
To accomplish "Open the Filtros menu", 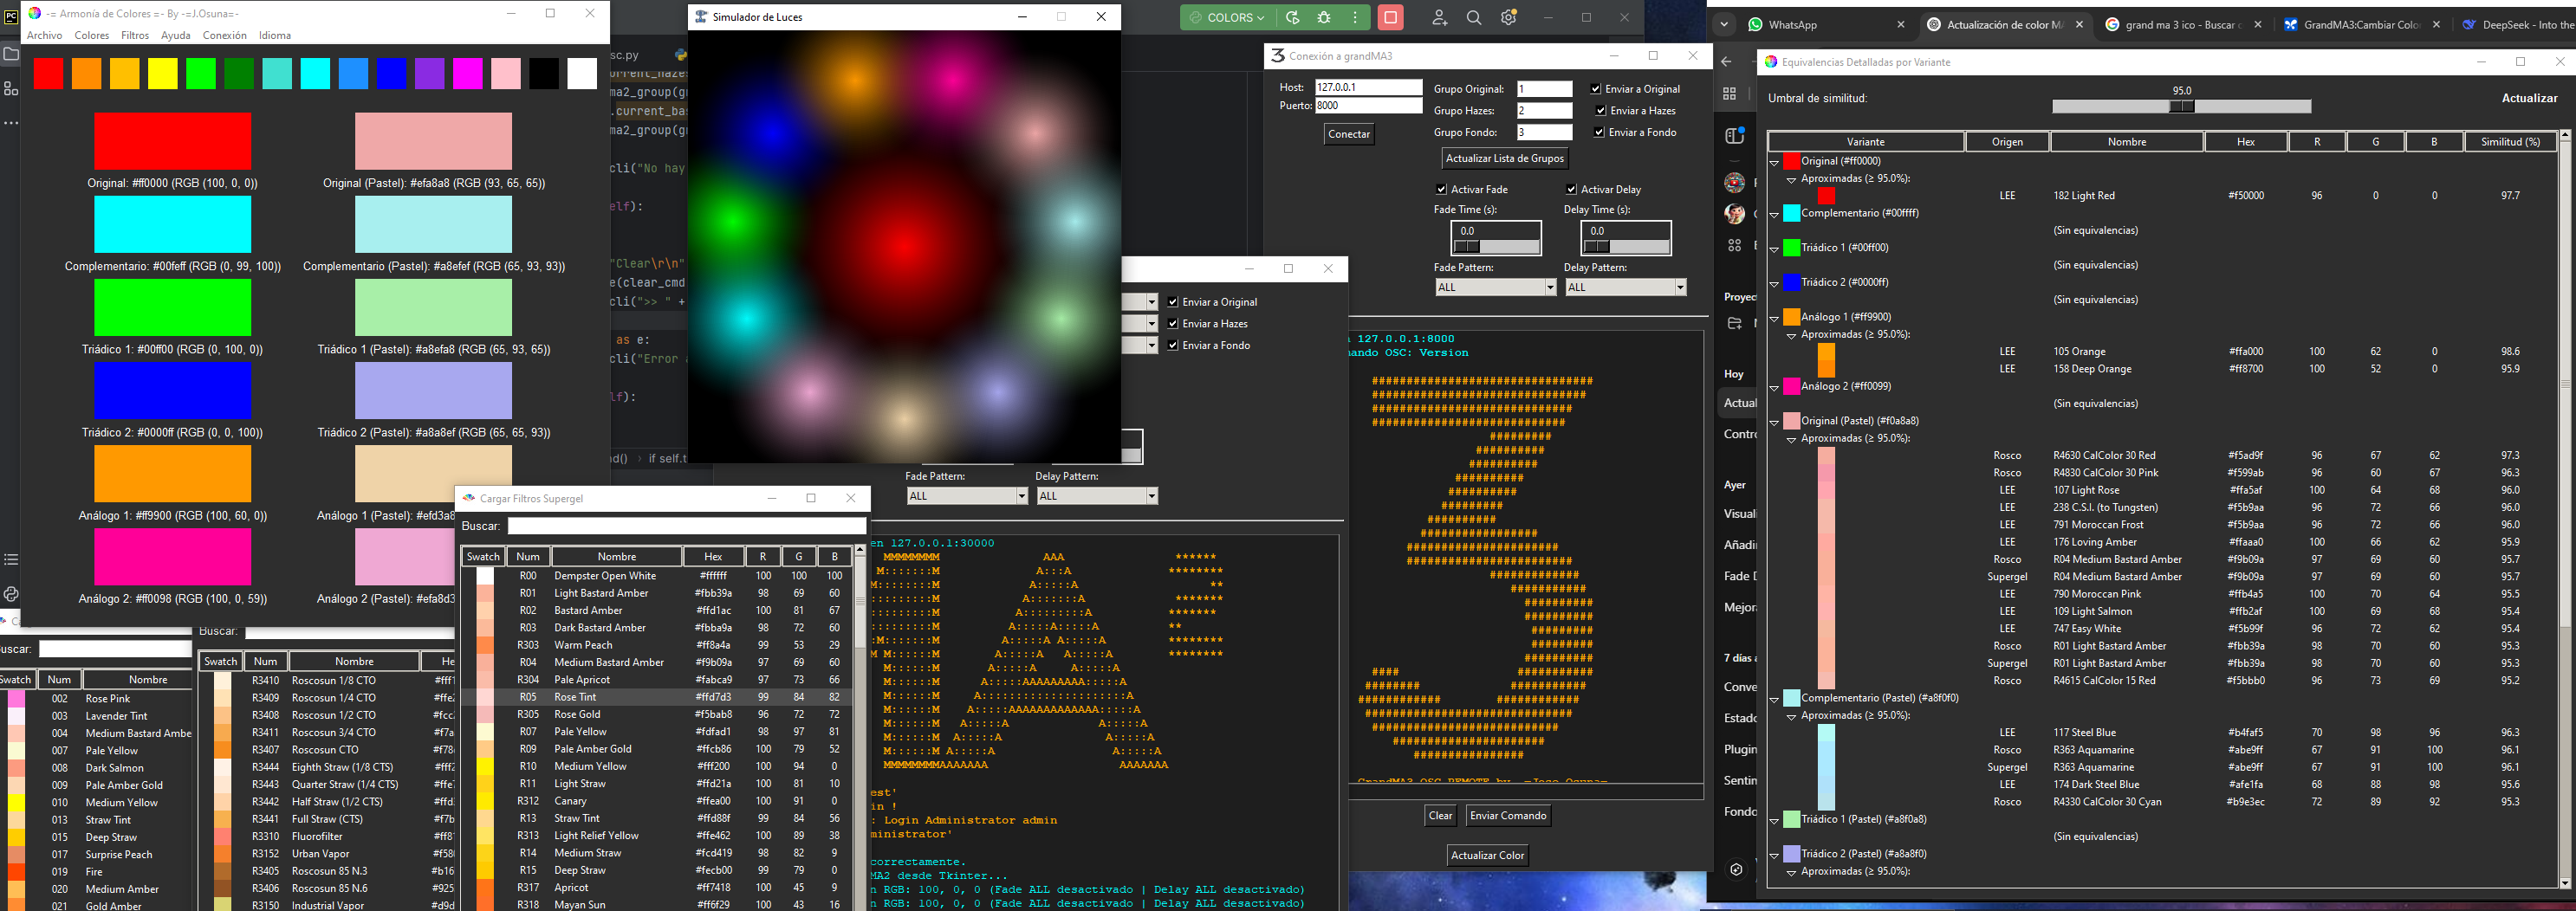I will [135, 35].
